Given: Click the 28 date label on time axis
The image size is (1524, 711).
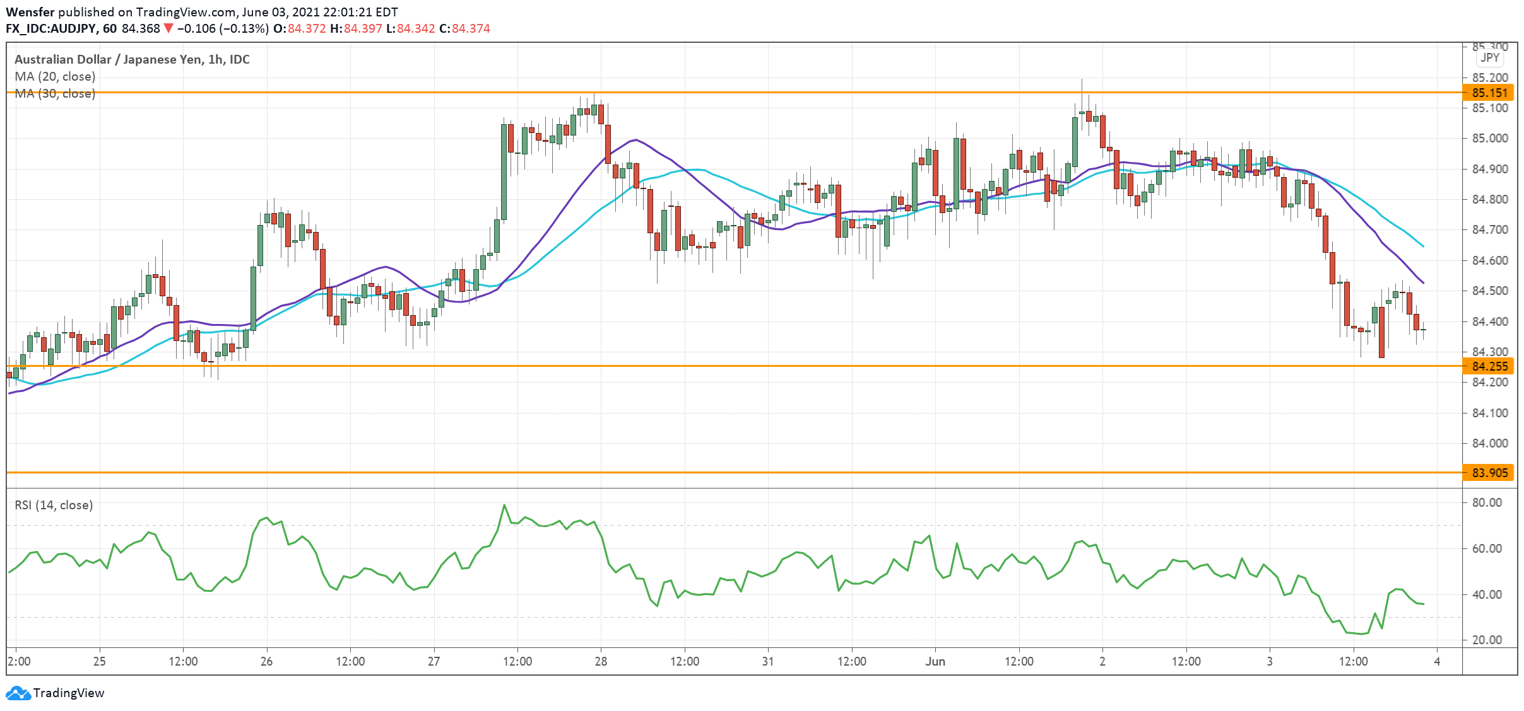Looking at the screenshot, I should 601,661.
